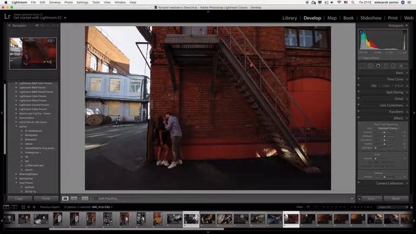
Task: Toggle the Camera Calibration panel switch
Action: 358,183
